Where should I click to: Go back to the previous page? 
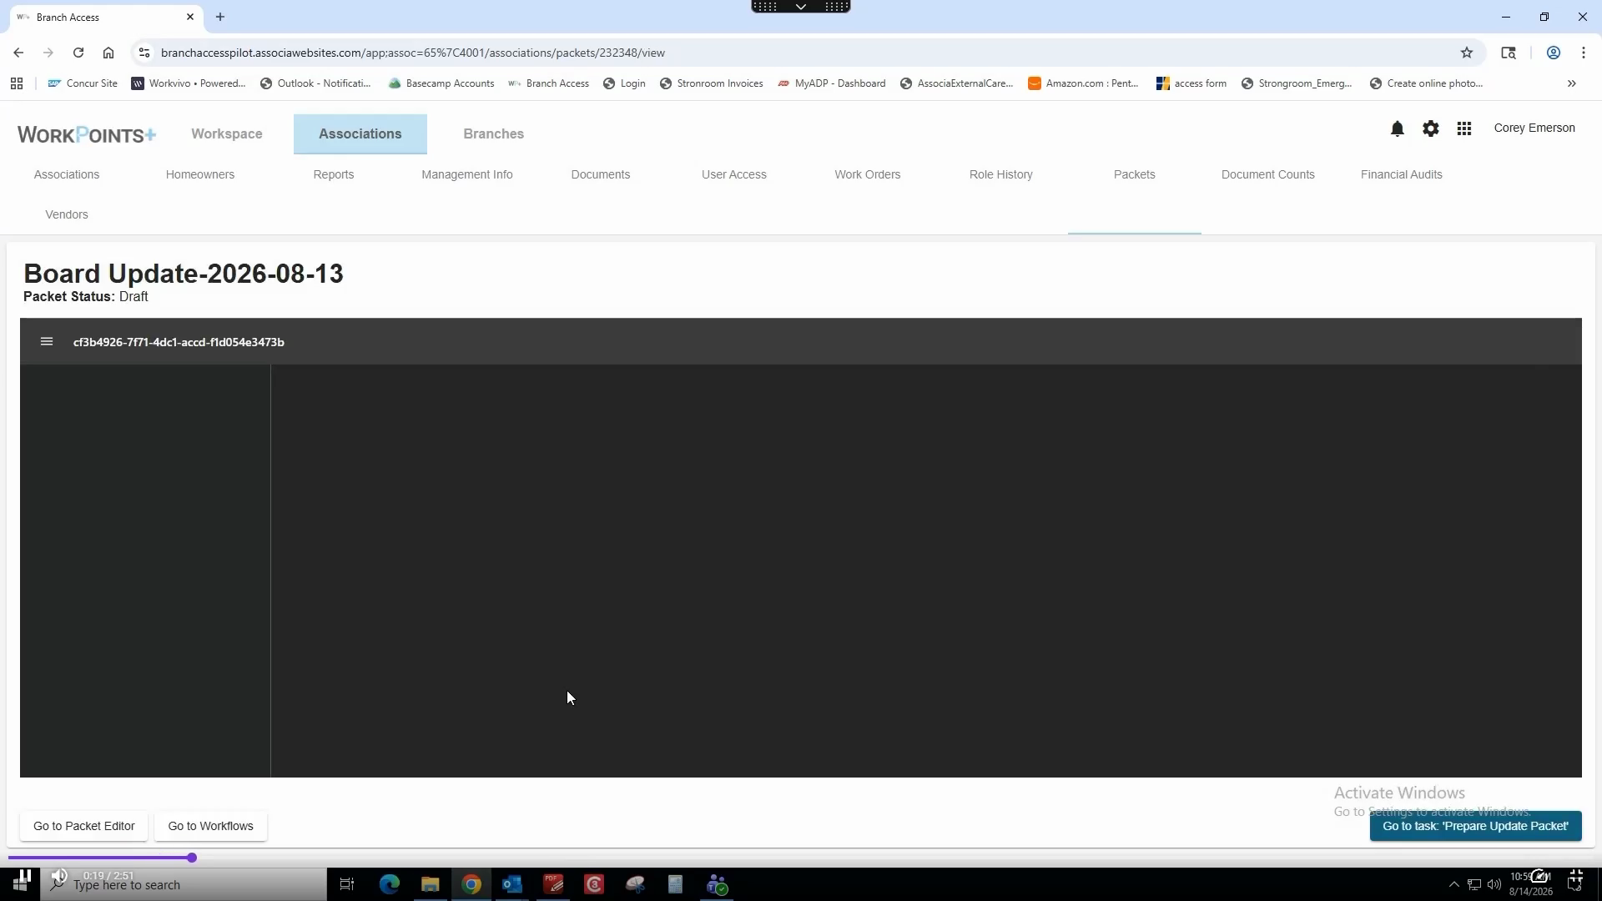(x=18, y=53)
